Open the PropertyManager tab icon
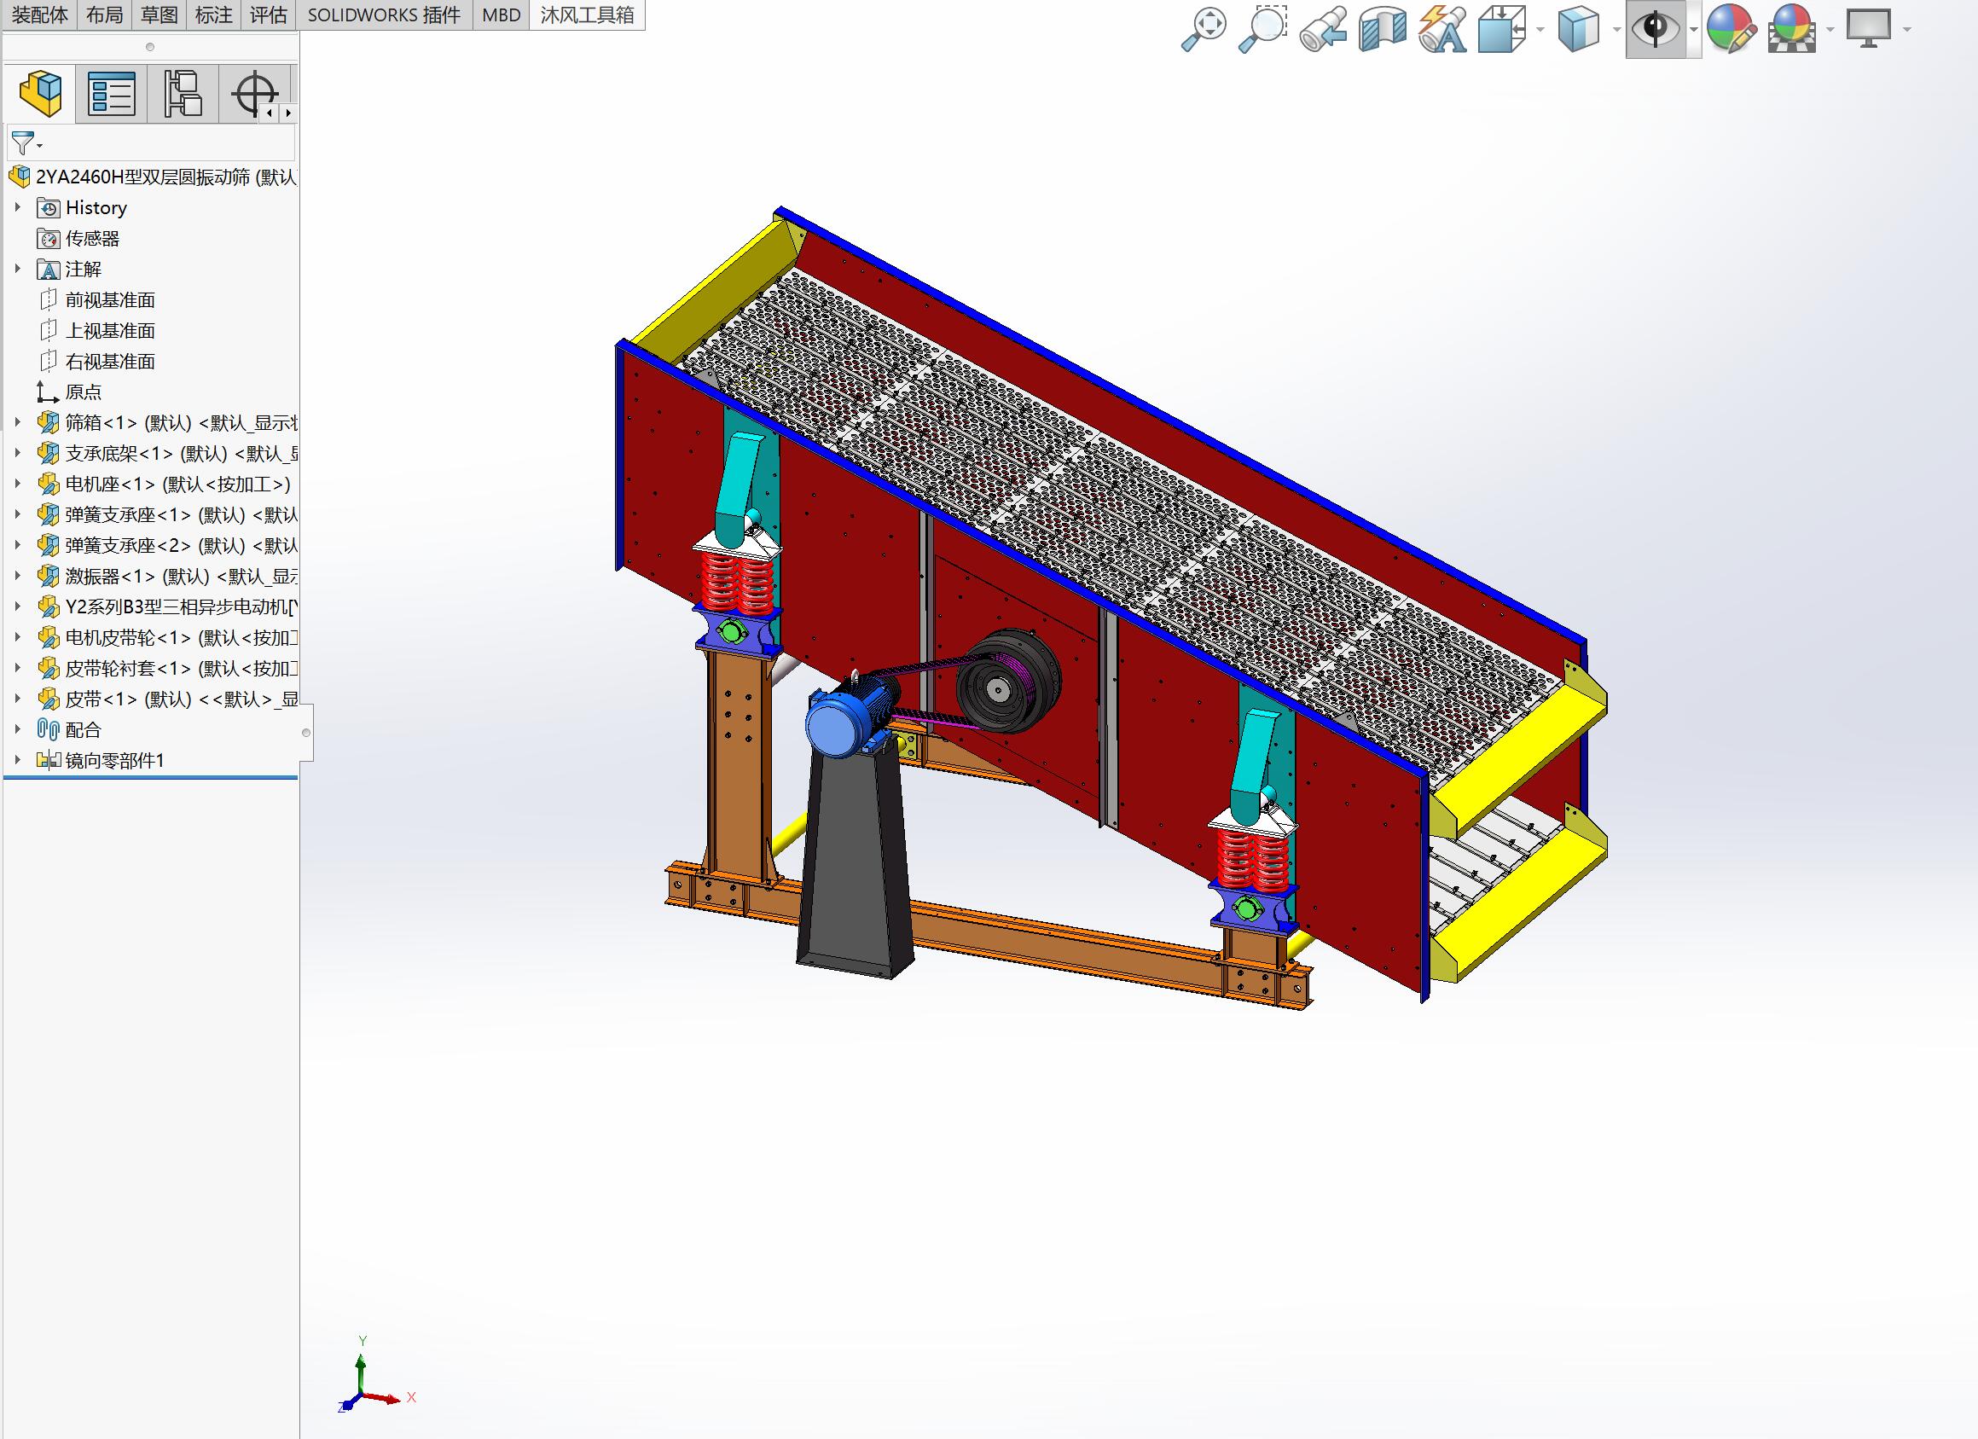The image size is (1978, 1439). pos(112,94)
